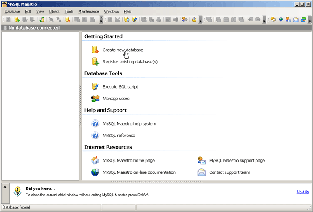
Task: Open the Help menu
Action: pyautogui.click(x=127, y=12)
